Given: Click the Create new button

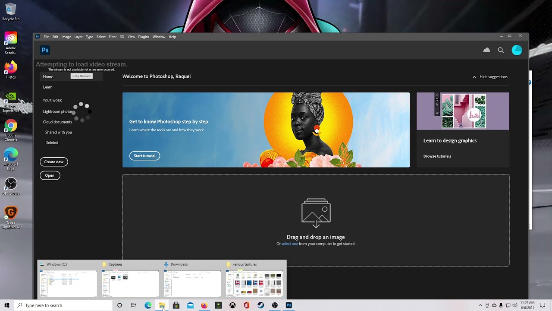Looking at the screenshot, I should click(54, 162).
